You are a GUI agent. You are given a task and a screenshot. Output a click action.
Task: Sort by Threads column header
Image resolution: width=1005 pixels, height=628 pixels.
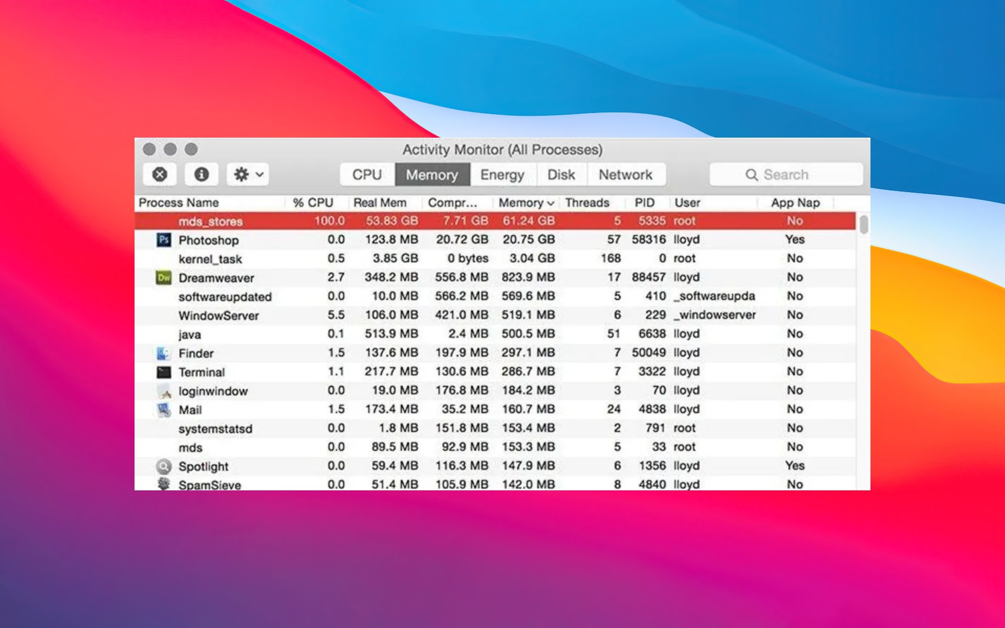(587, 203)
